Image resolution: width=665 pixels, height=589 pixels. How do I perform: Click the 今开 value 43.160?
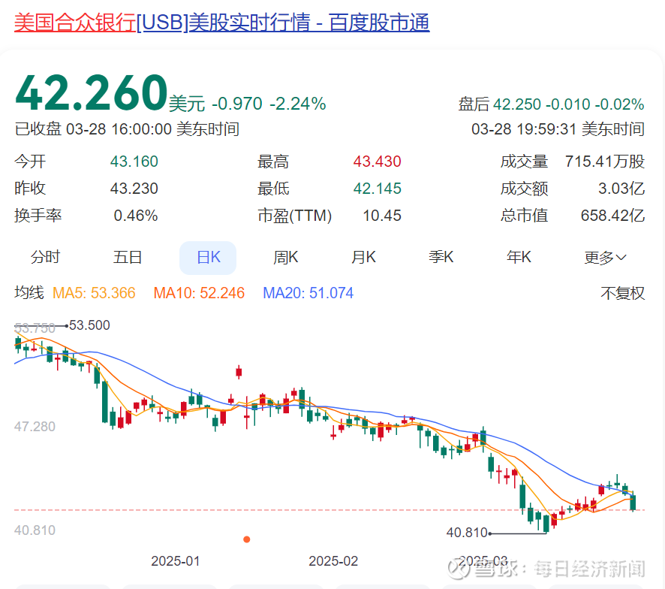134,162
